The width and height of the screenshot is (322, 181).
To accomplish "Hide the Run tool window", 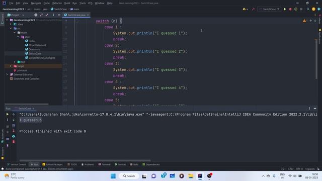I will pos(315,109).
